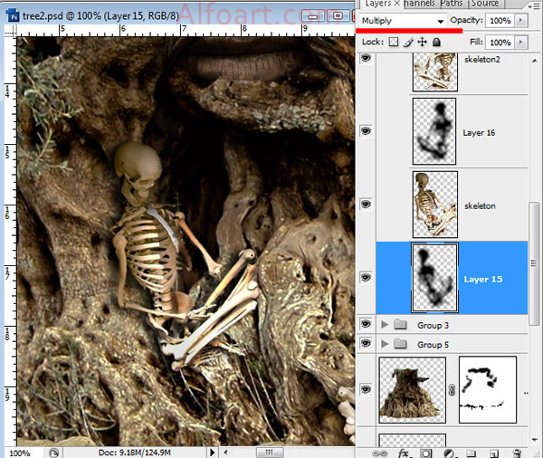The height and width of the screenshot is (458, 543).
Task: Lock transparent pixels icon
Action: coord(394,42)
